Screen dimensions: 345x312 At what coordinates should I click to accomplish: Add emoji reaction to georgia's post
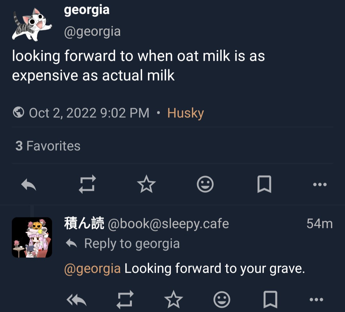tap(205, 184)
